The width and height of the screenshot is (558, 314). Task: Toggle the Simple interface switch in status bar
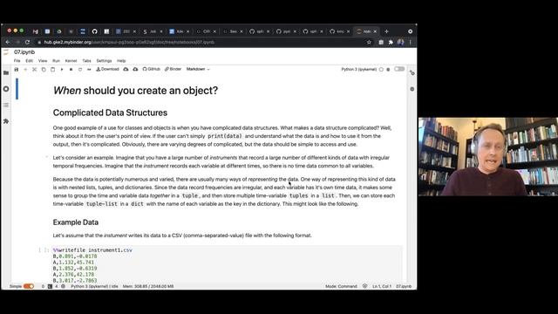29,286
